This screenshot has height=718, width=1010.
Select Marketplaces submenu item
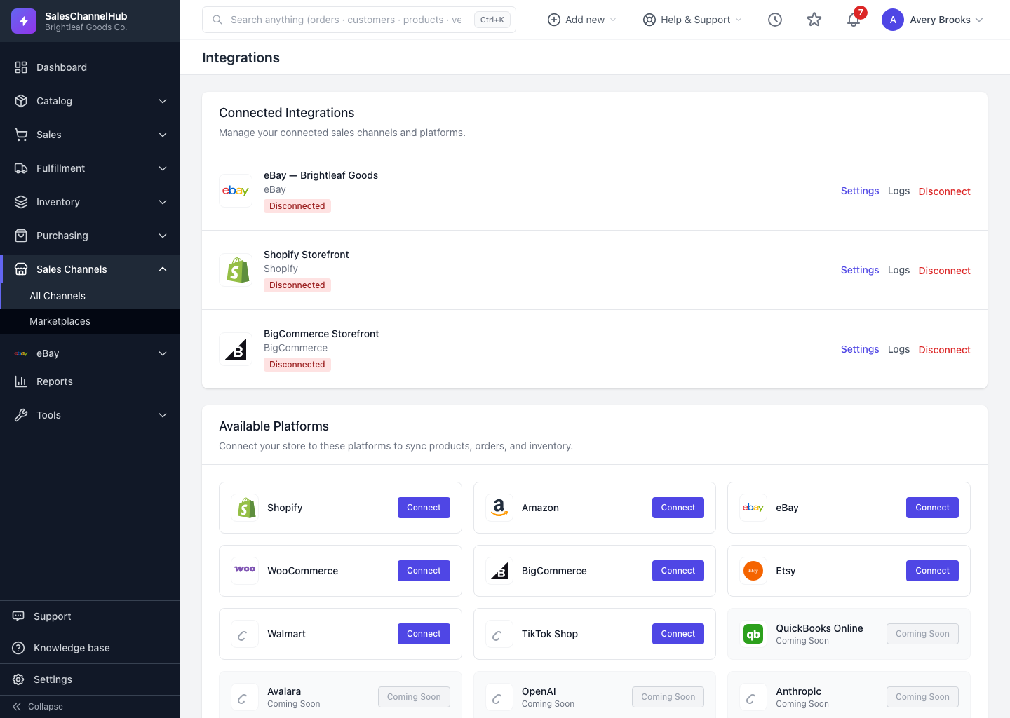(90, 321)
